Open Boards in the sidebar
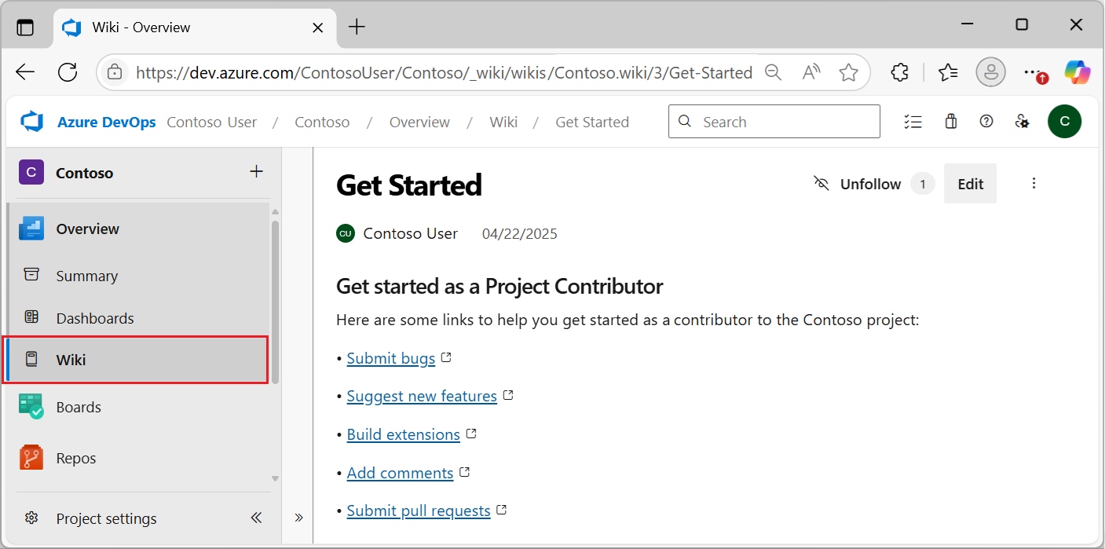Screen dimensions: 1105x549 pos(79,407)
